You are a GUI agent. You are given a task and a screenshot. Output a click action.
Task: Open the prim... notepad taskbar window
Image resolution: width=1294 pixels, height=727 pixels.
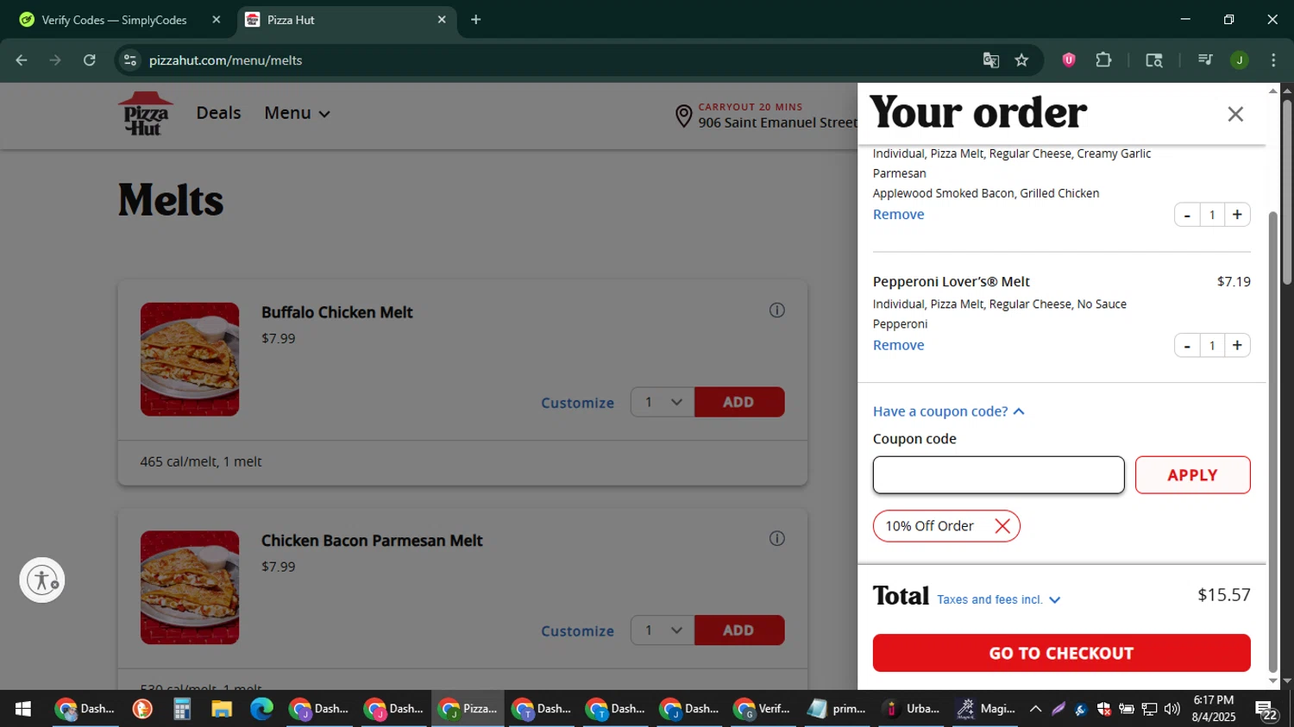click(837, 709)
